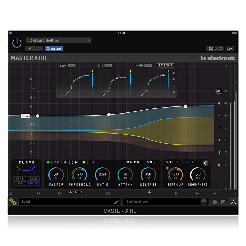Click the ATTACK knob at 10 ms
Image resolution: width=246 pixels, height=246 pixels.
tap(125, 175)
